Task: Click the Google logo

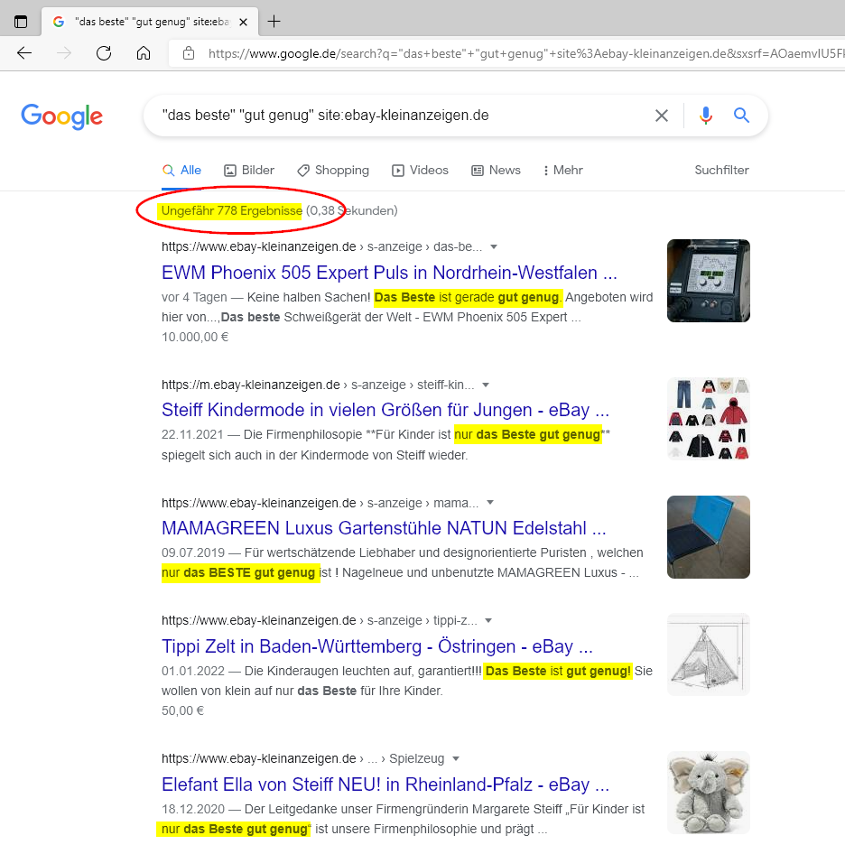Action: (x=61, y=116)
